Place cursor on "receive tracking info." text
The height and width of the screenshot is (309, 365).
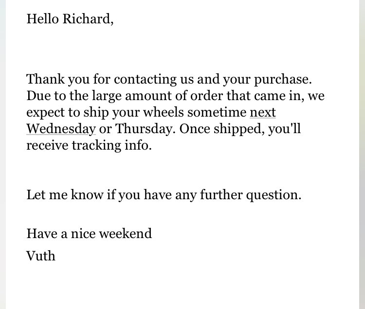(89, 145)
